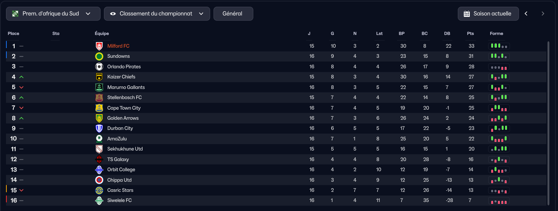Click the vertical scrollbar of the table
558x211 pixels.
549,123
